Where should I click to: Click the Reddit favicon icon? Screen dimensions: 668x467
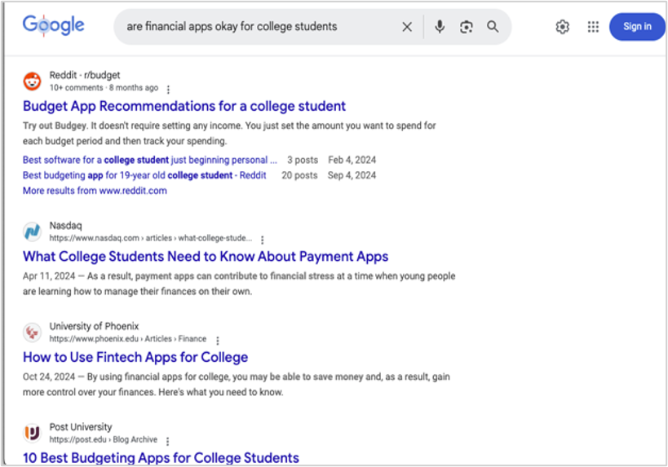[x=33, y=81]
